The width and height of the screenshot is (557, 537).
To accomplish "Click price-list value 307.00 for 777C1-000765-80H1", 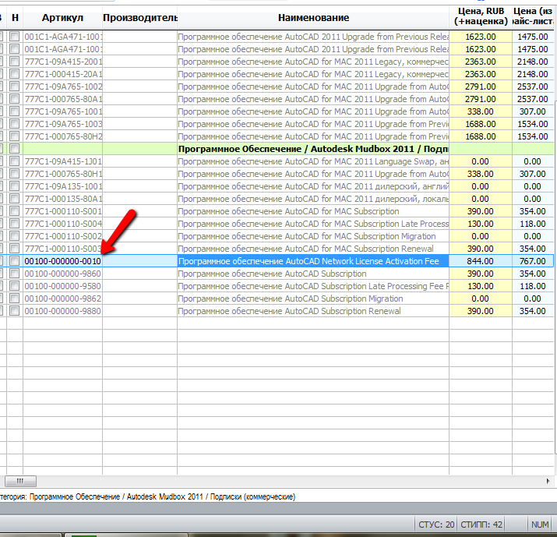I will [x=533, y=174].
